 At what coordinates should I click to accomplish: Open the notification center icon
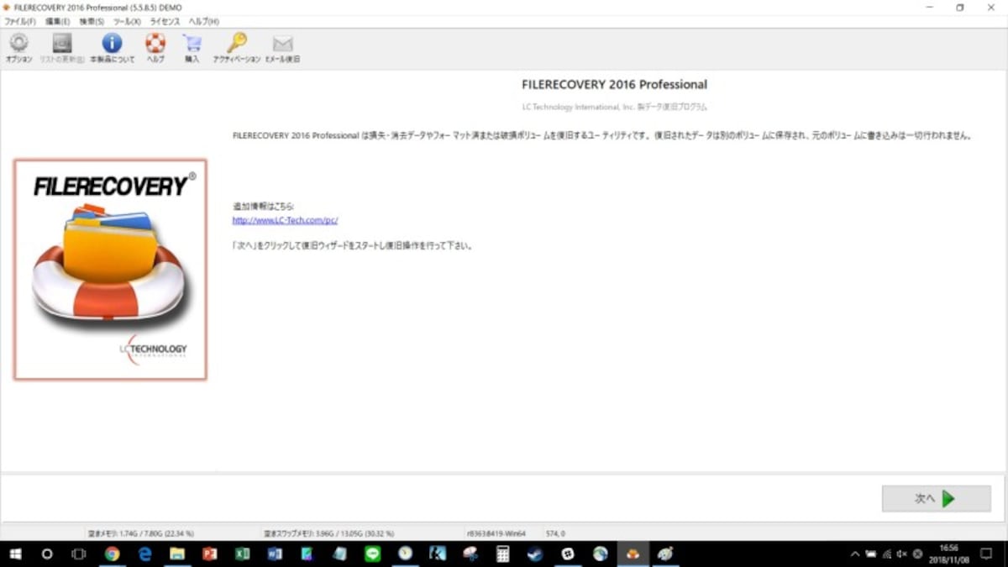pyautogui.click(x=986, y=554)
